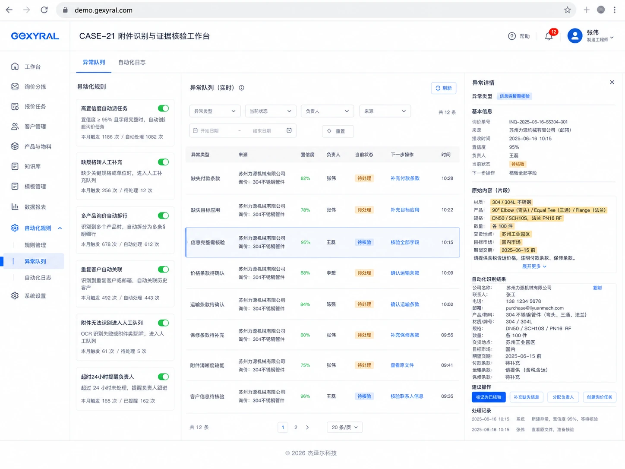625x469 pixels.
Task: Change page size via 20 条/页 dropdown
Action: (x=345, y=427)
